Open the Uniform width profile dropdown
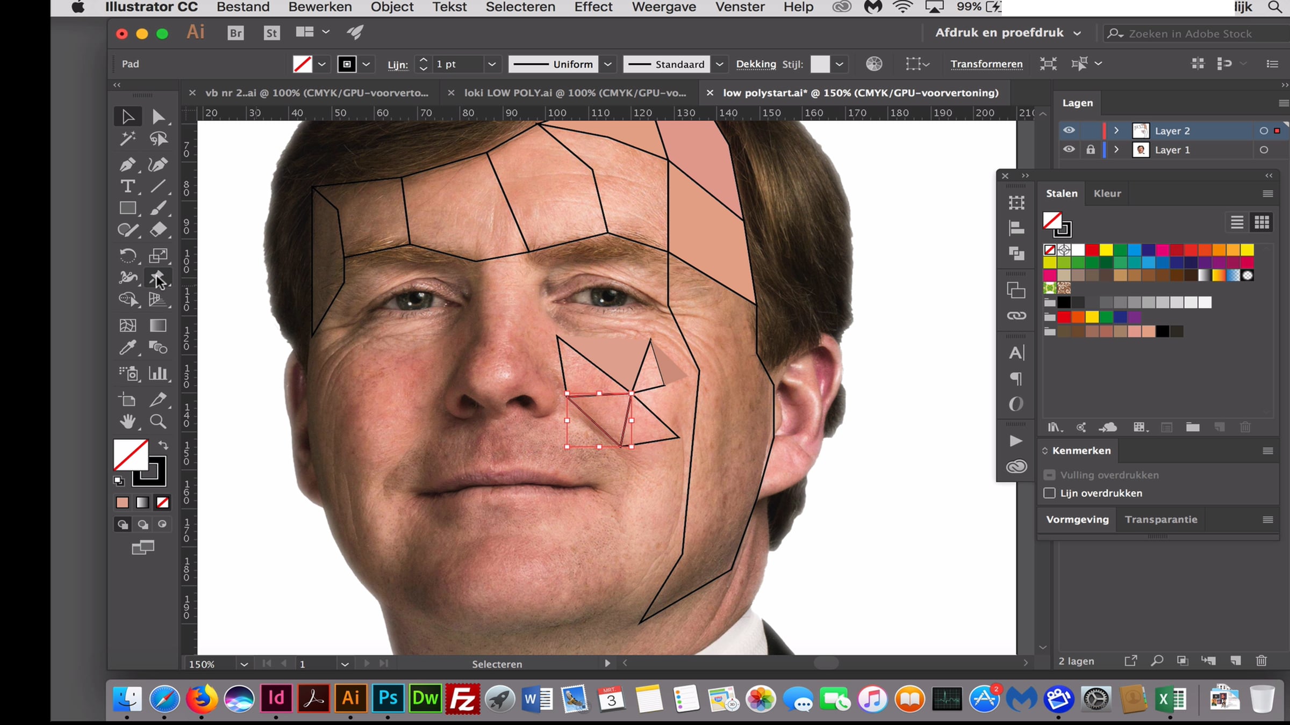Screen dimensions: 1290x725 tap(608, 64)
